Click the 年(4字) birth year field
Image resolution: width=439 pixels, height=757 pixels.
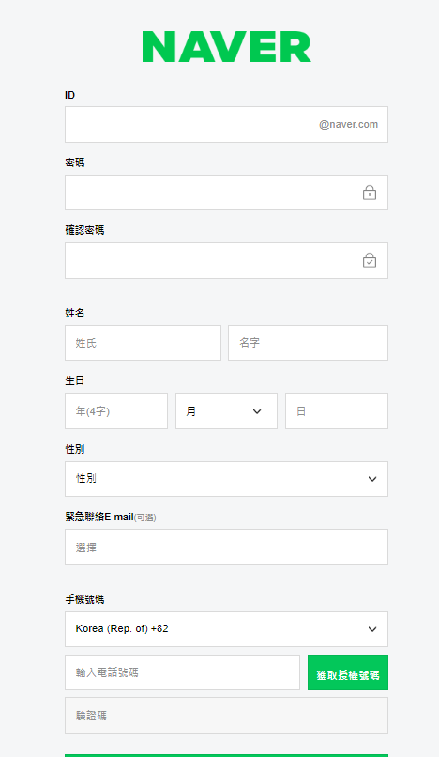pos(116,410)
